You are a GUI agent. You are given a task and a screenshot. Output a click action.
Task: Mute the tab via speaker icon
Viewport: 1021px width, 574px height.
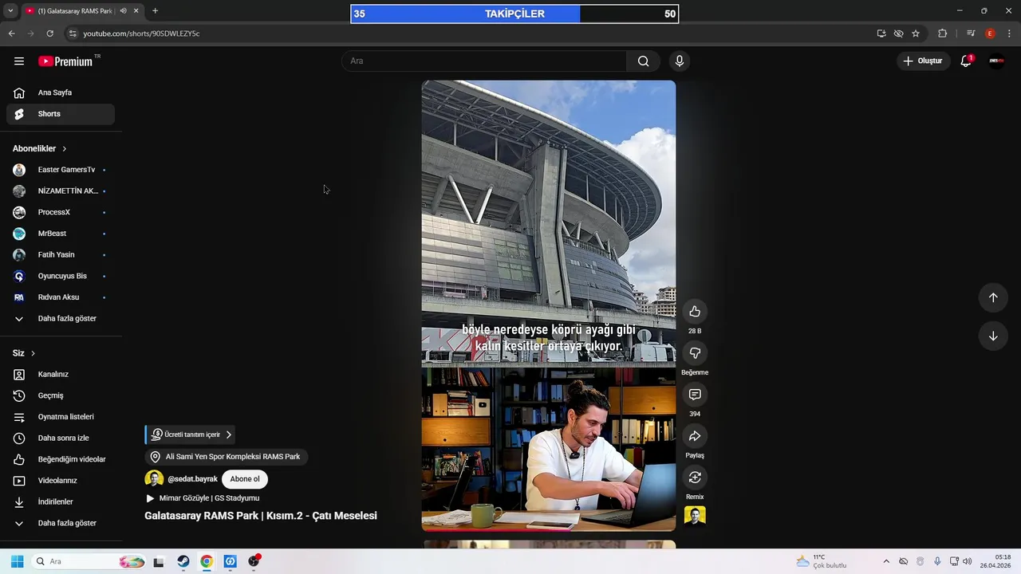pyautogui.click(x=123, y=11)
